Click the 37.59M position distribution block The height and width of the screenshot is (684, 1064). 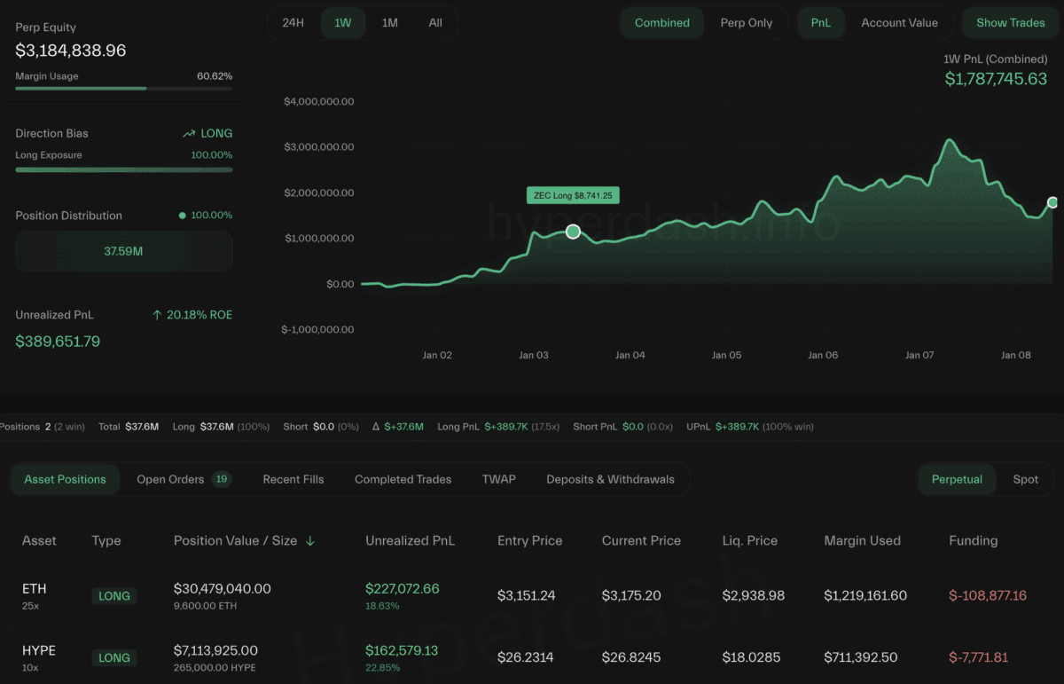124,251
